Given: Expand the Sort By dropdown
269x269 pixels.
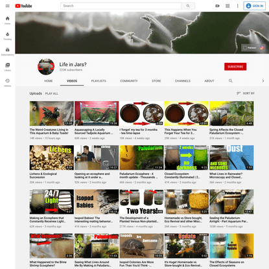Looking at the screenshot, I should [x=246, y=93].
